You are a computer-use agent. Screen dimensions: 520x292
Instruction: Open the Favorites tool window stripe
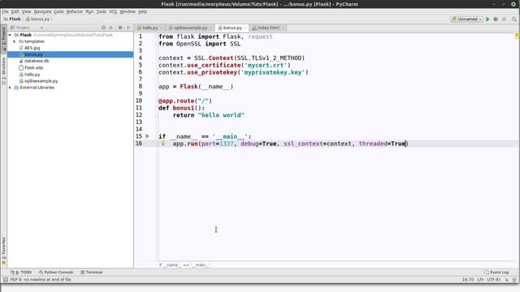3,251
